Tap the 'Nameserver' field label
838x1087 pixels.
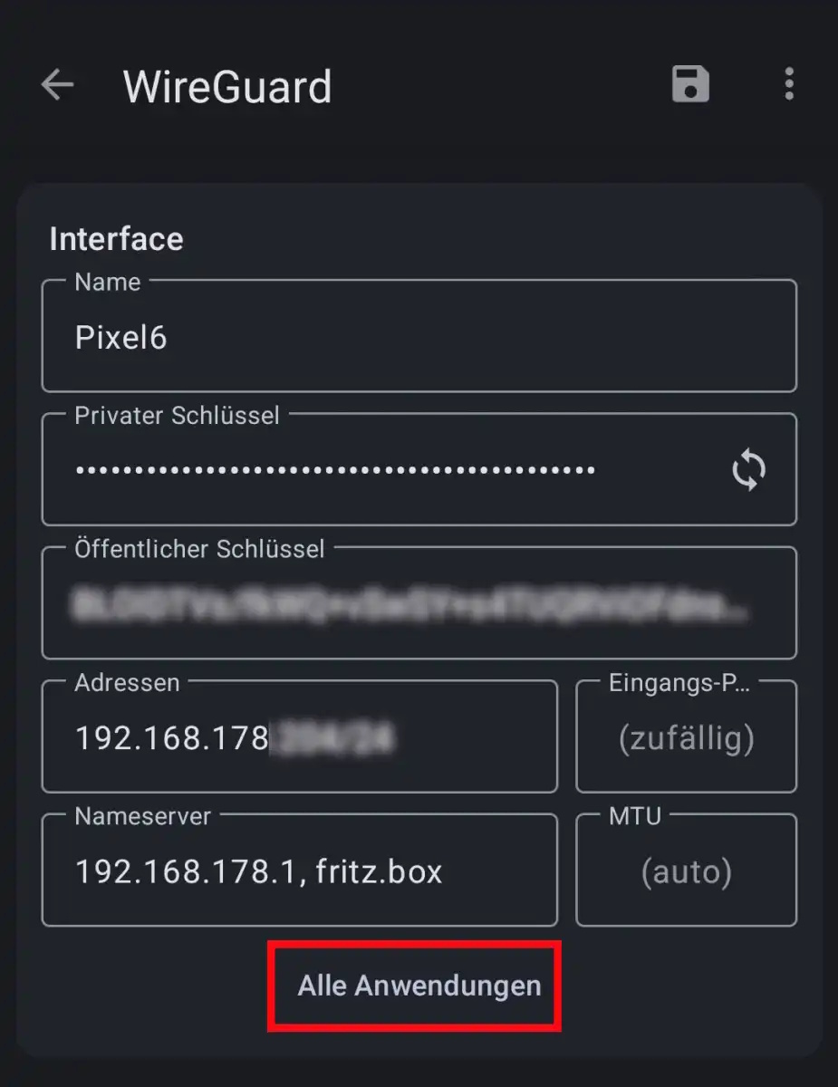(x=142, y=816)
